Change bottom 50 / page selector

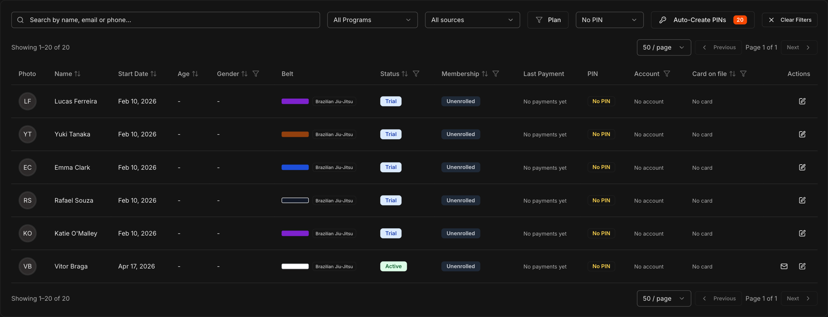click(x=664, y=299)
